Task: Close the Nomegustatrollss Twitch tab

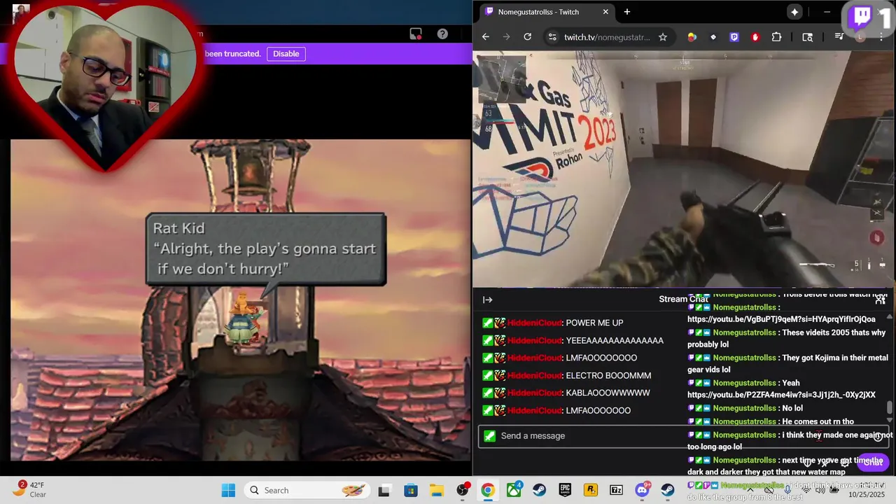Action: tap(605, 12)
